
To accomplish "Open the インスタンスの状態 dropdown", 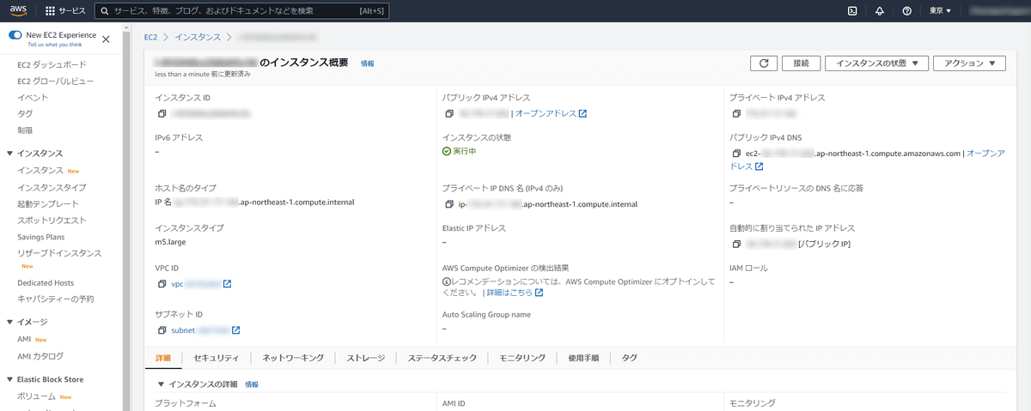I will click(876, 63).
